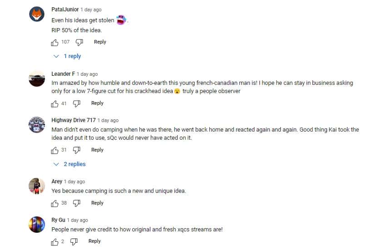This screenshot has width=377, height=250.
Task: Visit Arey's channel via username
Action: 57,181
